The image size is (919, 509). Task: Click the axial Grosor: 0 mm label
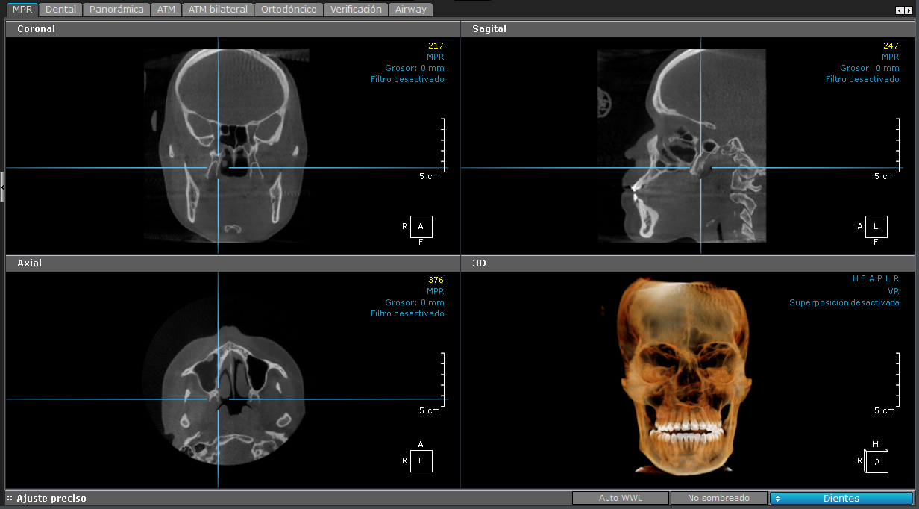pos(414,302)
